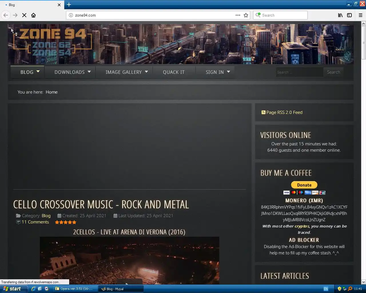Viewport: 366px width, 293px height.
Task: Click the PayPal Donate button
Action: 304,185
